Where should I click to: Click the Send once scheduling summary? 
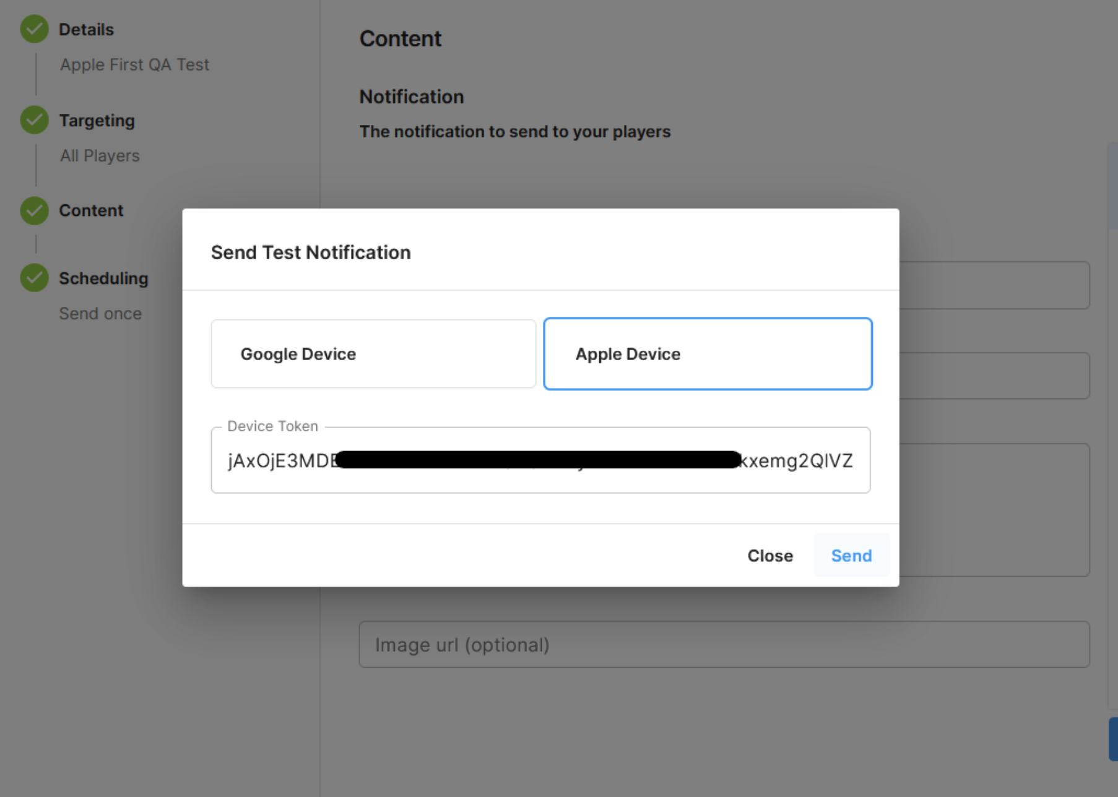pos(100,314)
